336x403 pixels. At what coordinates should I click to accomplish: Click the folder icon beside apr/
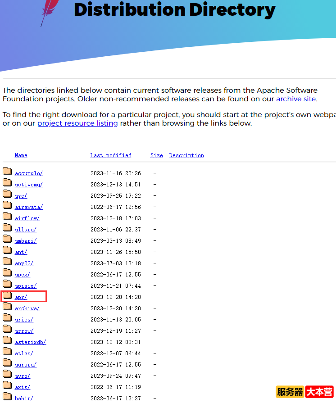[7, 295]
